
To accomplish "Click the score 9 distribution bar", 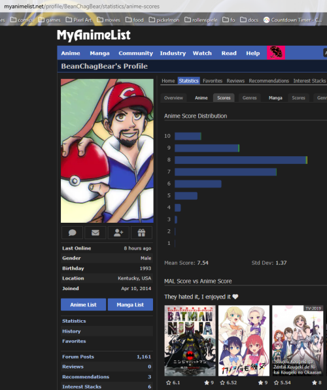I will coord(207,148).
